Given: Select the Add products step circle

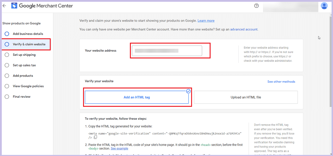Looking at the screenshot, I should [7, 76].
